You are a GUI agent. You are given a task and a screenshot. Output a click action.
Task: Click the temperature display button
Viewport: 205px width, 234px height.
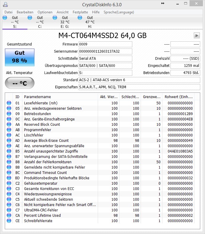[20, 83]
